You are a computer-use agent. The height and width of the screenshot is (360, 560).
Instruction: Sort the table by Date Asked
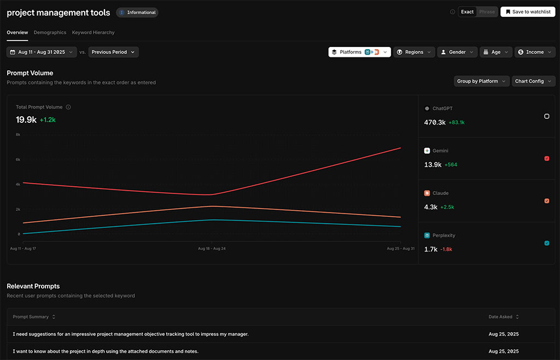(x=503, y=316)
